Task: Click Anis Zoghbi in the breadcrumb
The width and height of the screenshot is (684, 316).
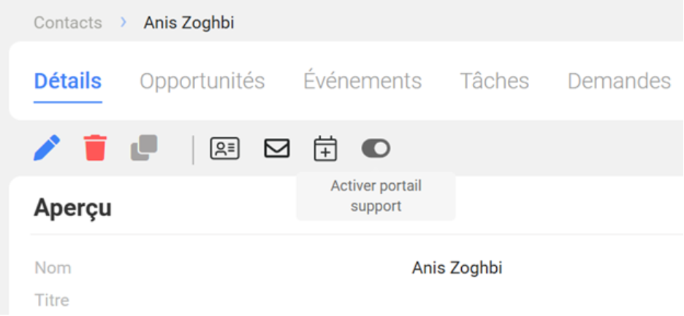Action: tap(189, 23)
